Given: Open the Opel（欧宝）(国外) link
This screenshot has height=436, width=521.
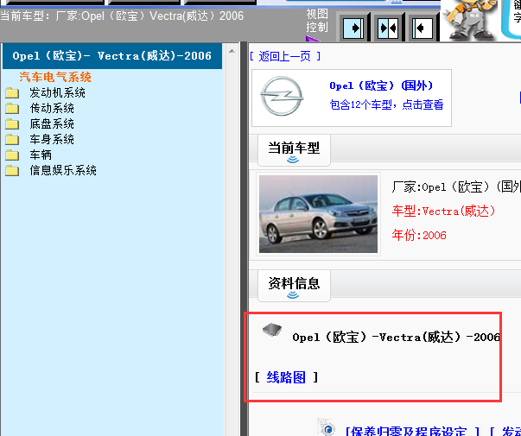Looking at the screenshot, I should click(381, 85).
